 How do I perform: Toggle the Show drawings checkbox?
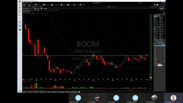tap(154, 64)
